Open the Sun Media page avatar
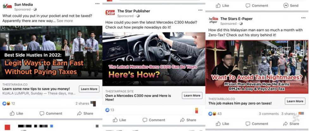This screenshot has height=131, width=309. click(7, 6)
